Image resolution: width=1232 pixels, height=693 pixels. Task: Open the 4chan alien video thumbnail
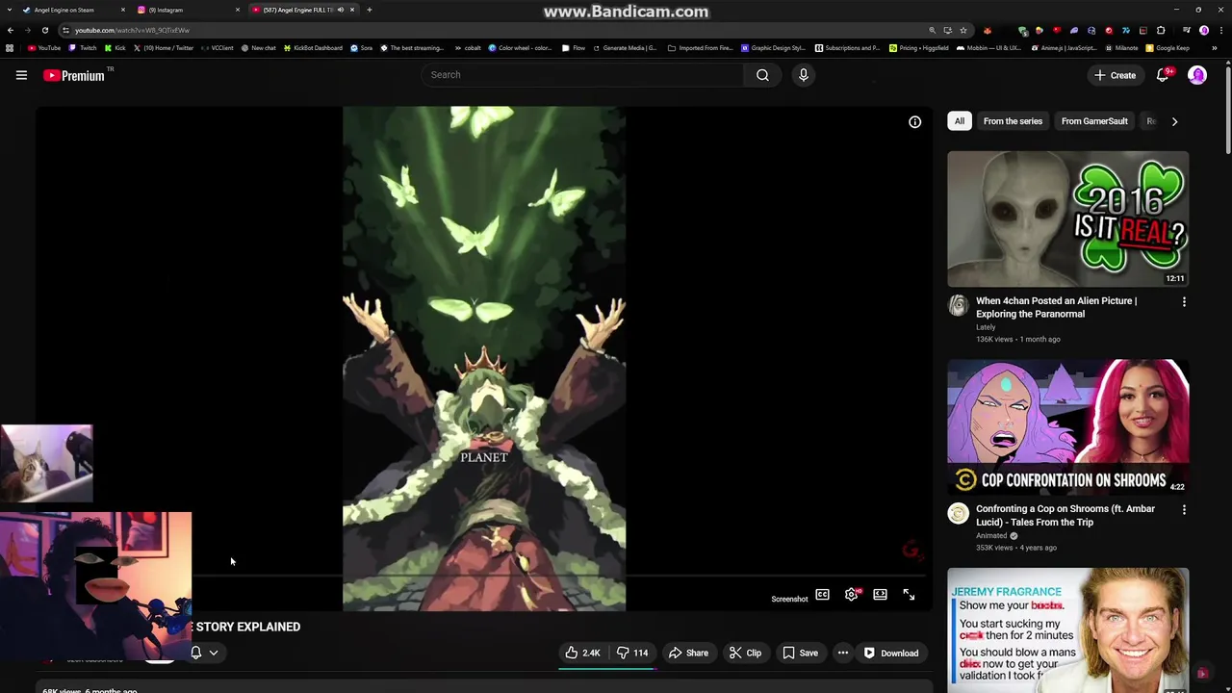point(1068,219)
